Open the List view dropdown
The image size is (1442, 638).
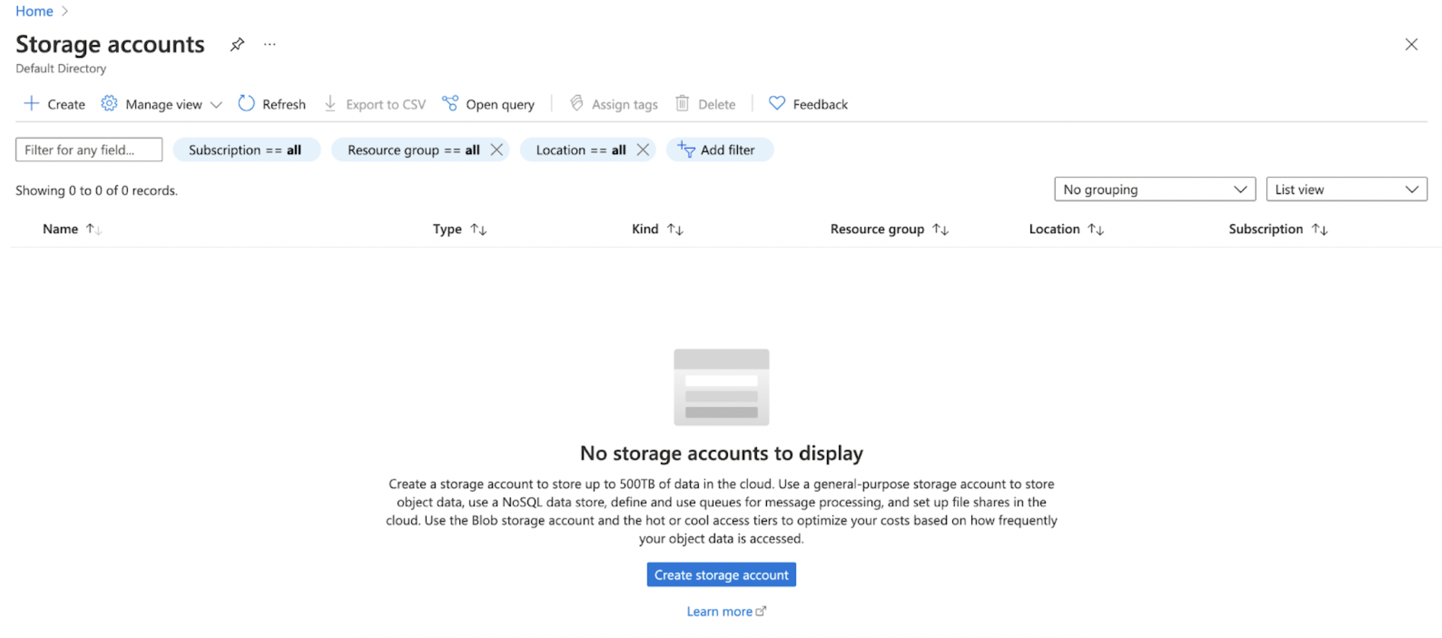tap(1346, 190)
